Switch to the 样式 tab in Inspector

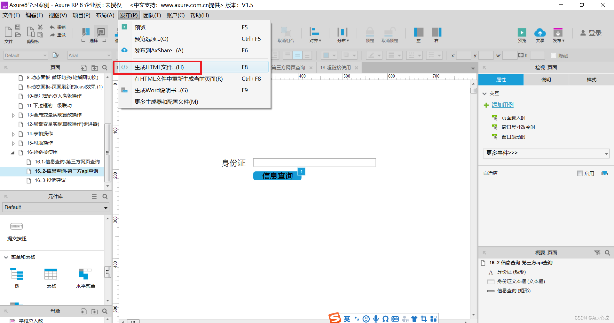pos(591,80)
